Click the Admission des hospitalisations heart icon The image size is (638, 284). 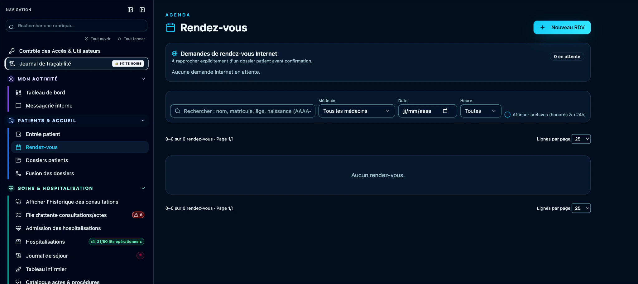tap(18, 228)
